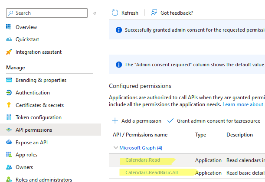Click the Configured permissions heading
This screenshot has height=182, width=265.
[x=140, y=86]
